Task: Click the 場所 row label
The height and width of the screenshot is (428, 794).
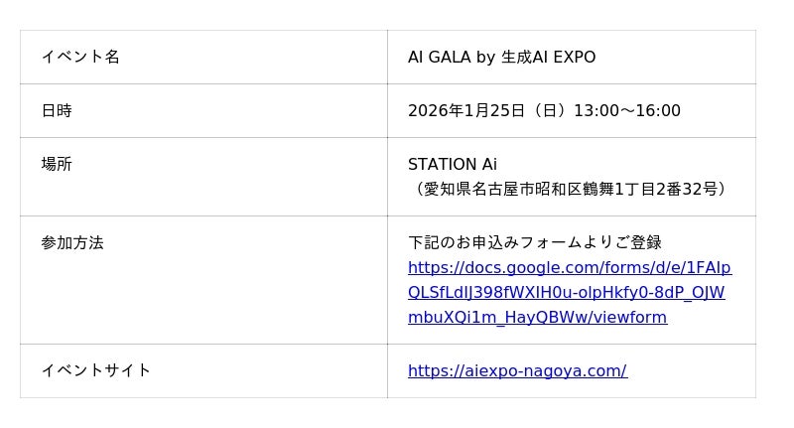Action: (57, 164)
